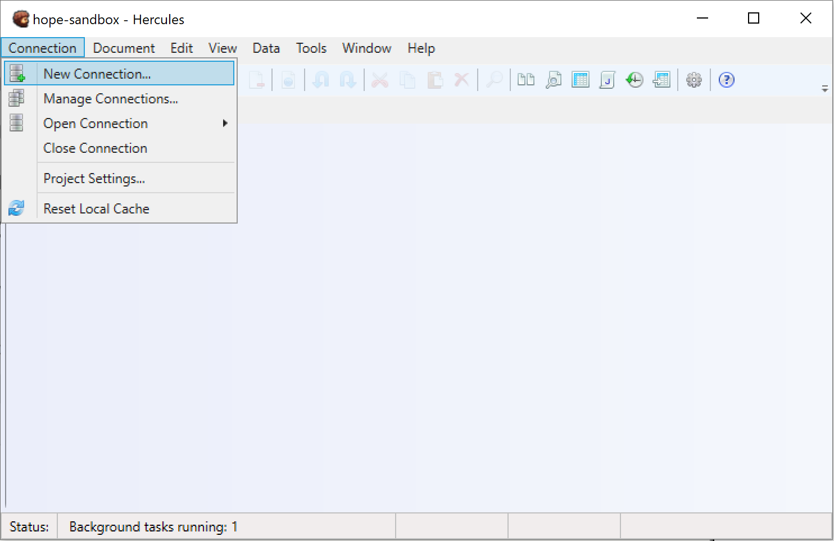
Task: Click the table-with-arrow toolbar icon
Action: [661, 80]
